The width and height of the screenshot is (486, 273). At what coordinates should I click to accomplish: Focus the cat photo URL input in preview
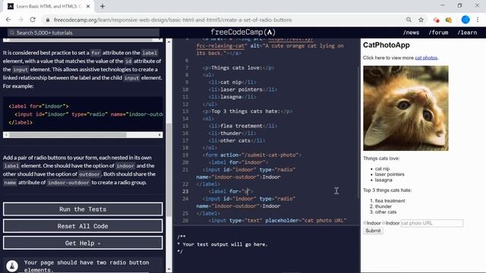432,223
